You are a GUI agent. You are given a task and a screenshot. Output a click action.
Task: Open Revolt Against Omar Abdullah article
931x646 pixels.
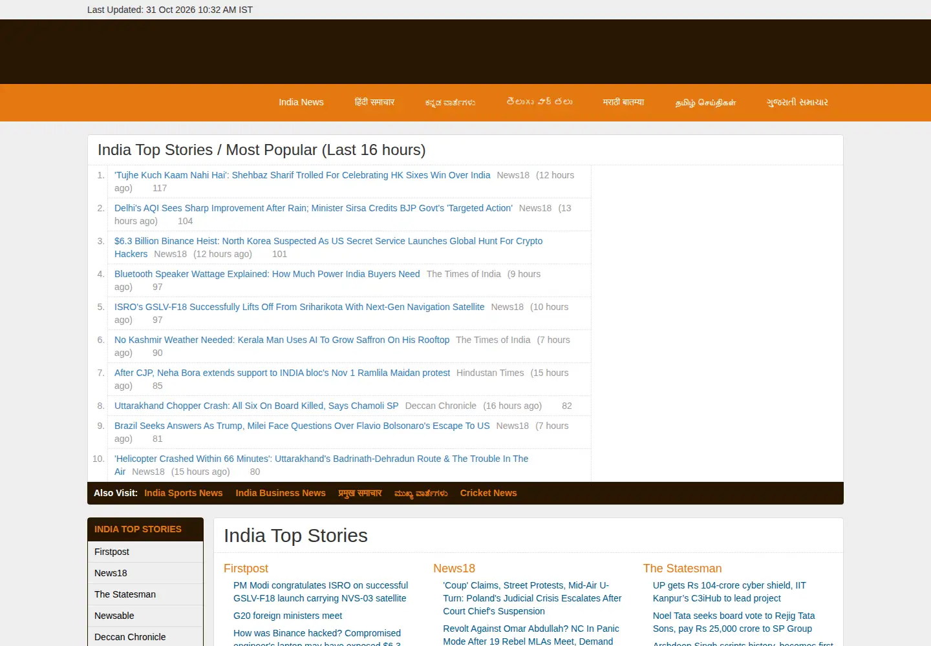click(x=531, y=634)
